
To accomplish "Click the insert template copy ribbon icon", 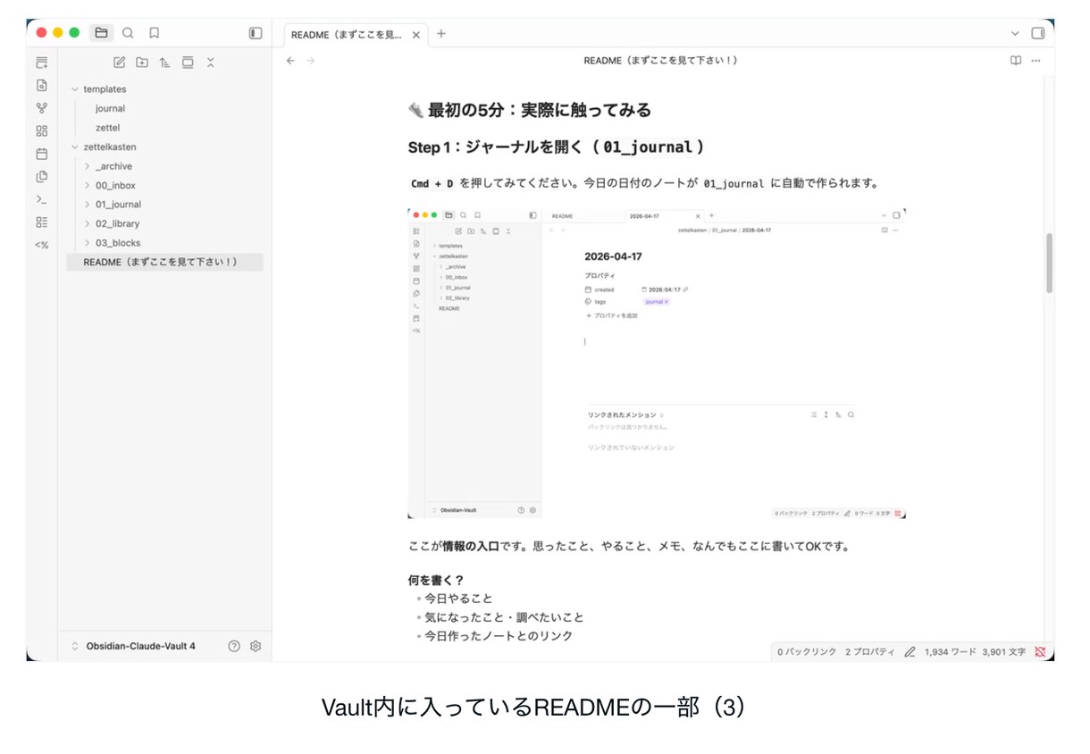I will [42, 176].
